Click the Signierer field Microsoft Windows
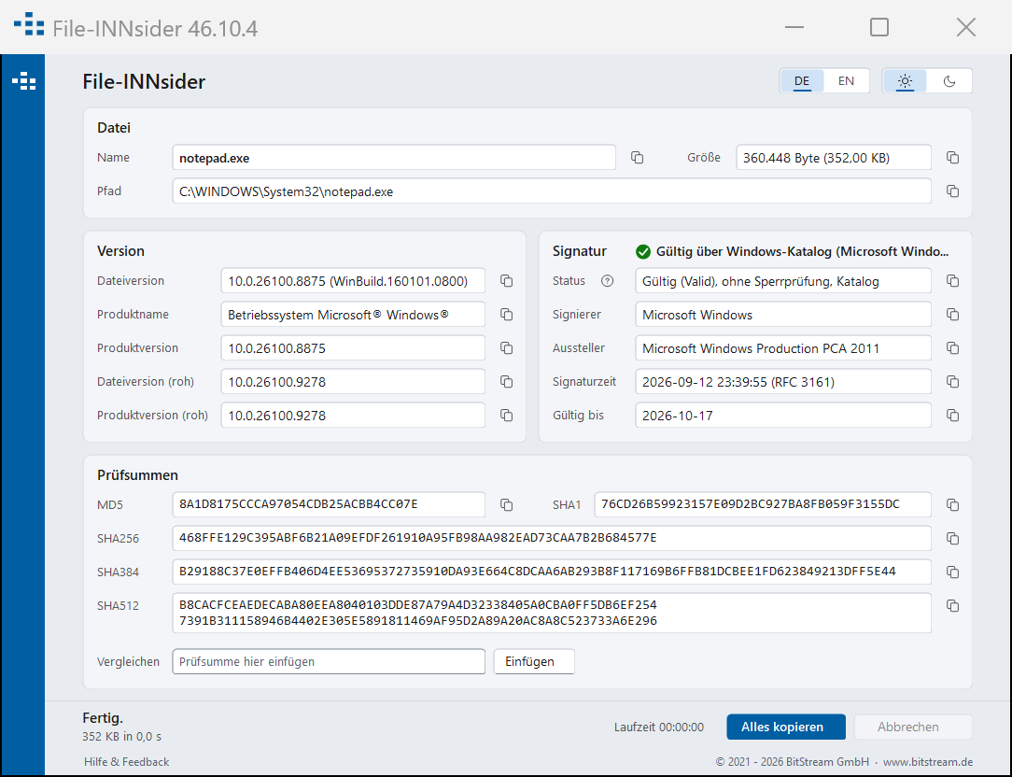This screenshot has height=777, width=1012. [x=783, y=315]
